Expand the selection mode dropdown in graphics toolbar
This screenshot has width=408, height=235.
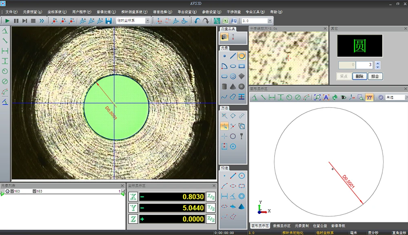pos(406,97)
